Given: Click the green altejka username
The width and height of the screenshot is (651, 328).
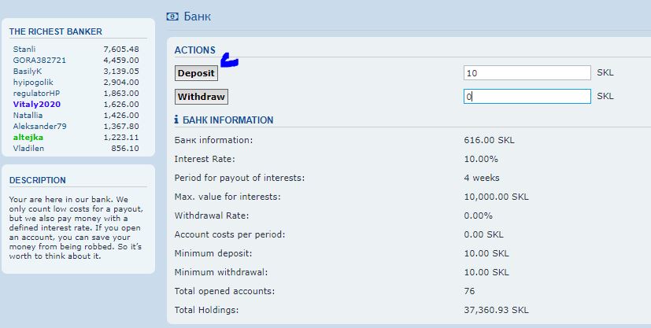Looking at the screenshot, I should pyautogui.click(x=29, y=137).
